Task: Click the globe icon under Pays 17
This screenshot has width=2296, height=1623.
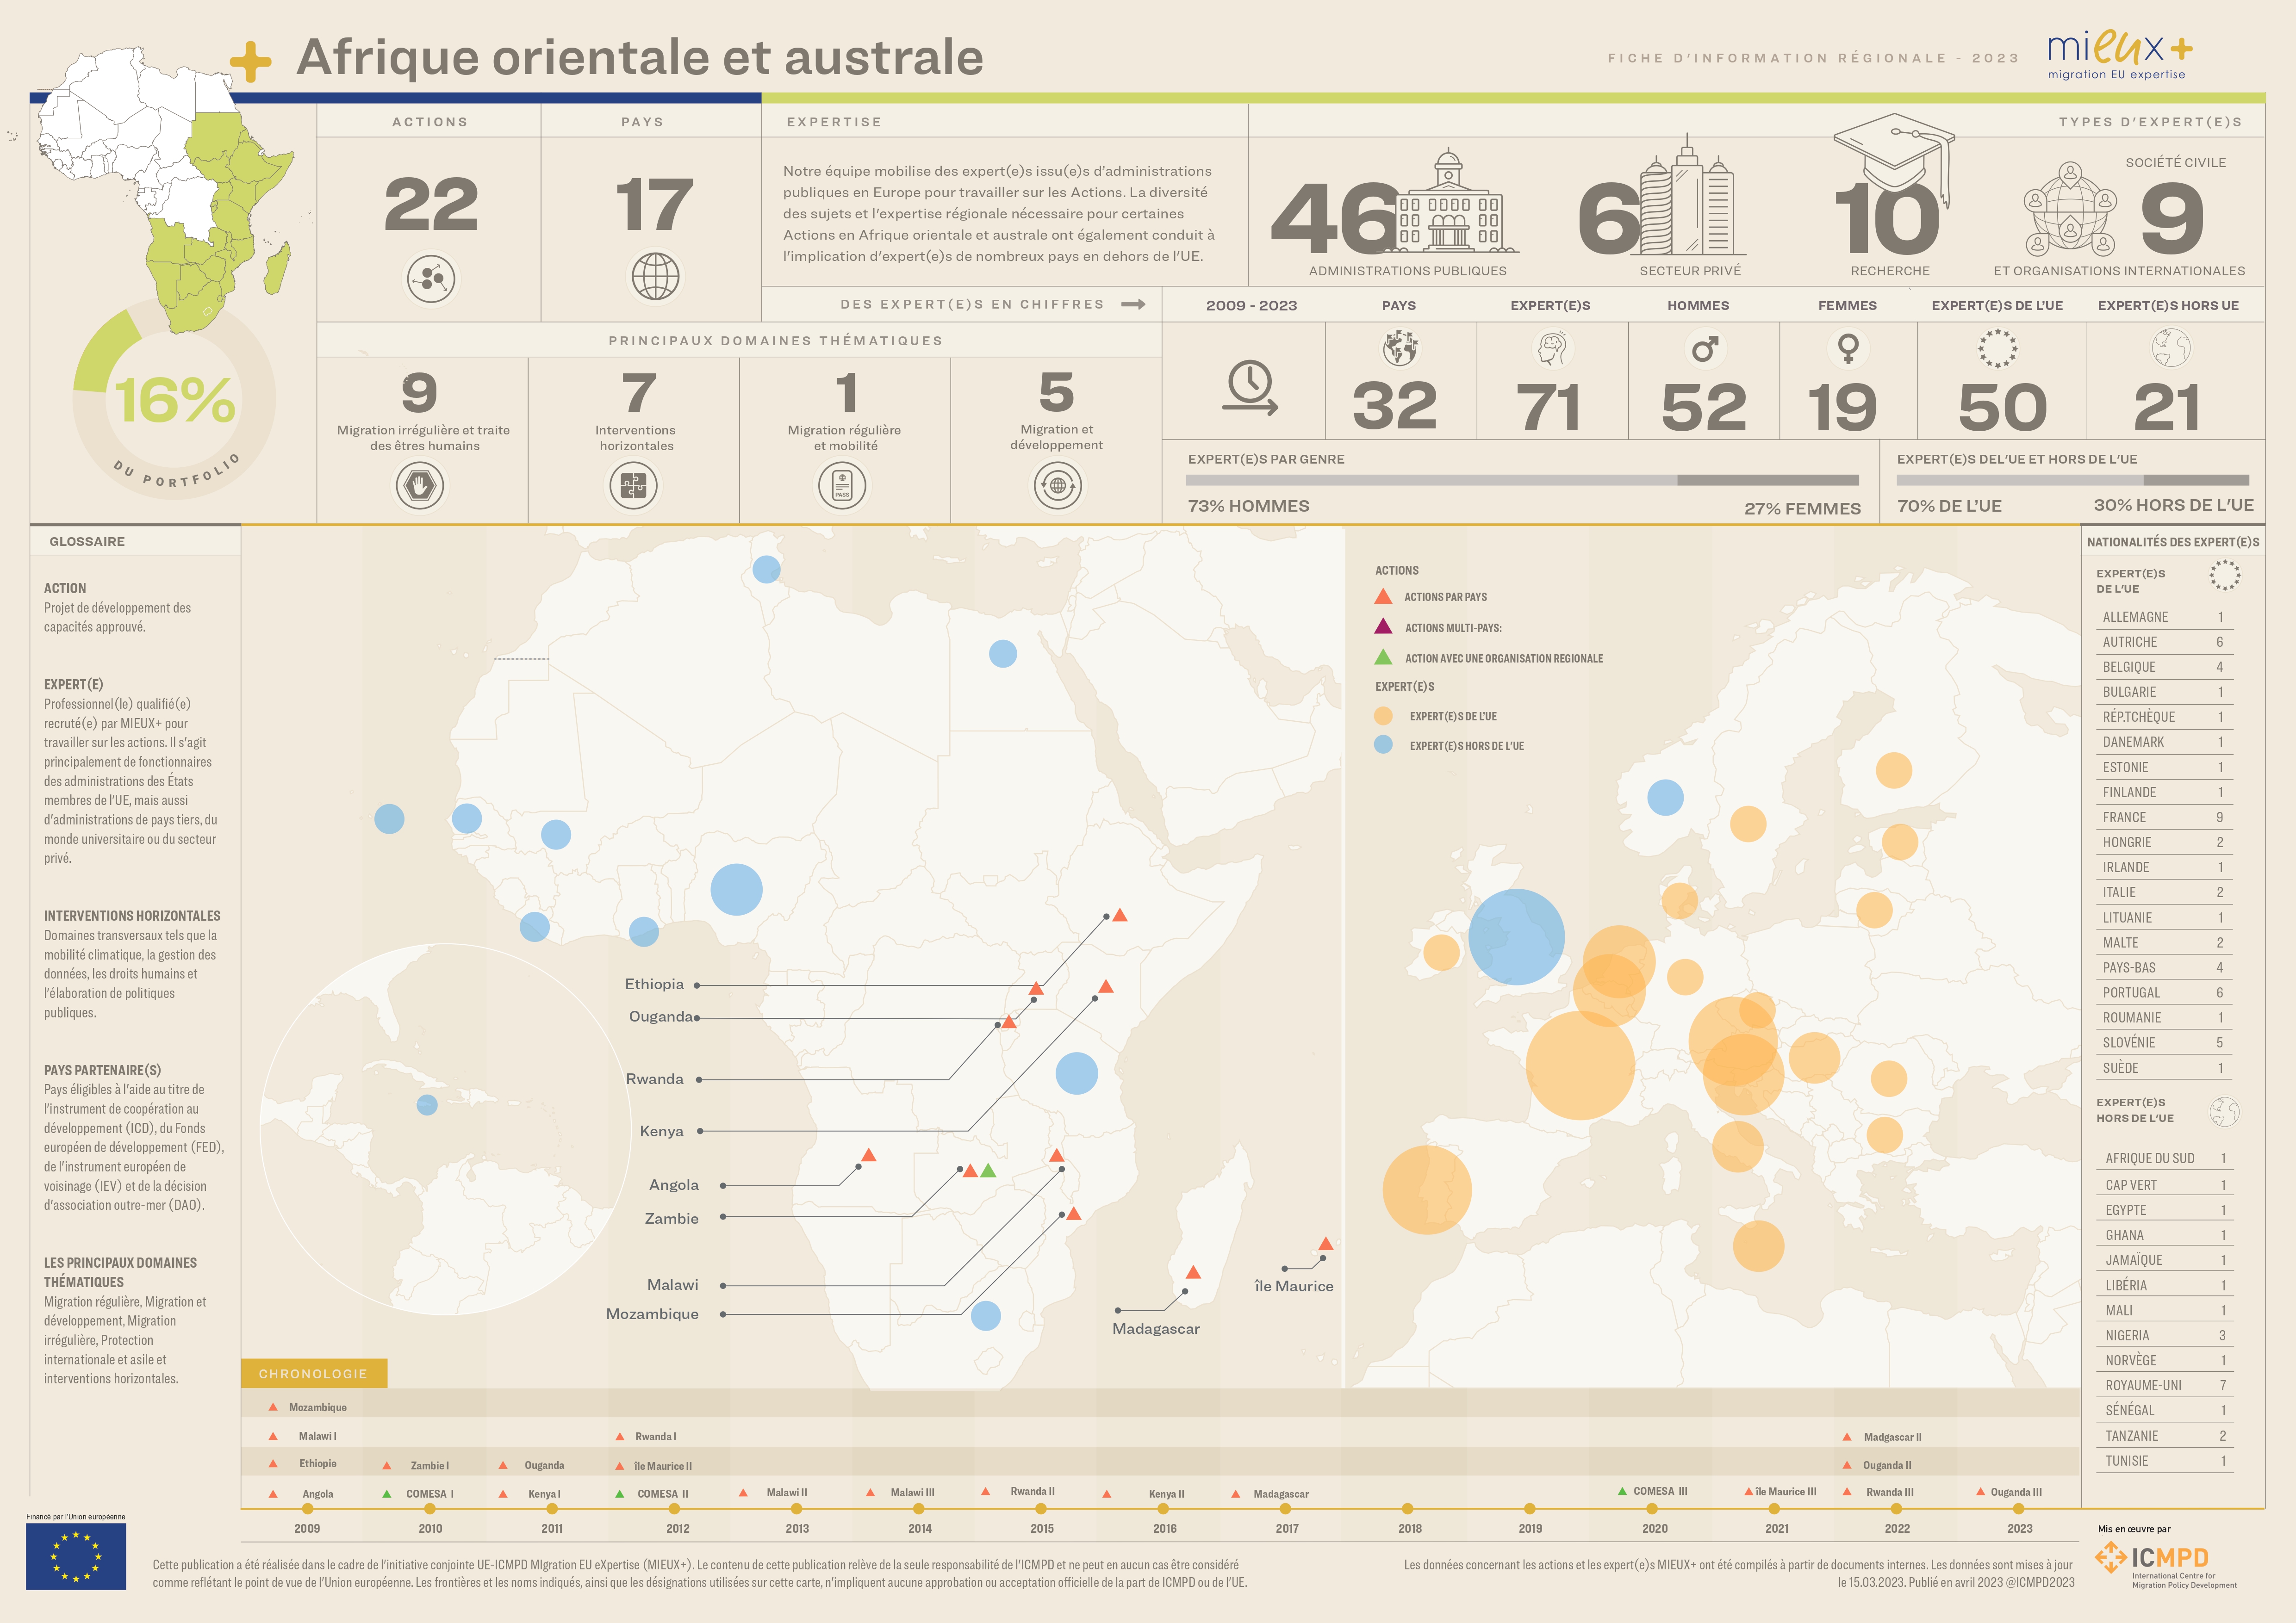Action: [x=655, y=277]
